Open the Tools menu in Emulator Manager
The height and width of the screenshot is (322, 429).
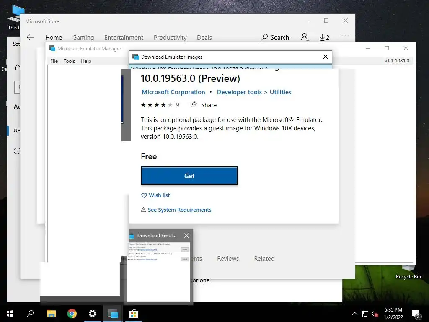tap(69, 61)
